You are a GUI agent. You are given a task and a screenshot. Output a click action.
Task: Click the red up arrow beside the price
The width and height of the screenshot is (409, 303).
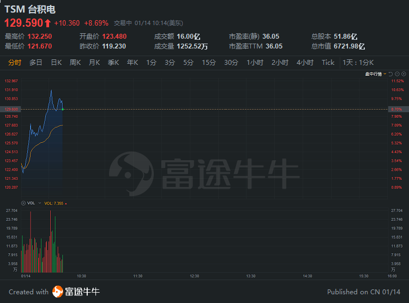(47, 23)
